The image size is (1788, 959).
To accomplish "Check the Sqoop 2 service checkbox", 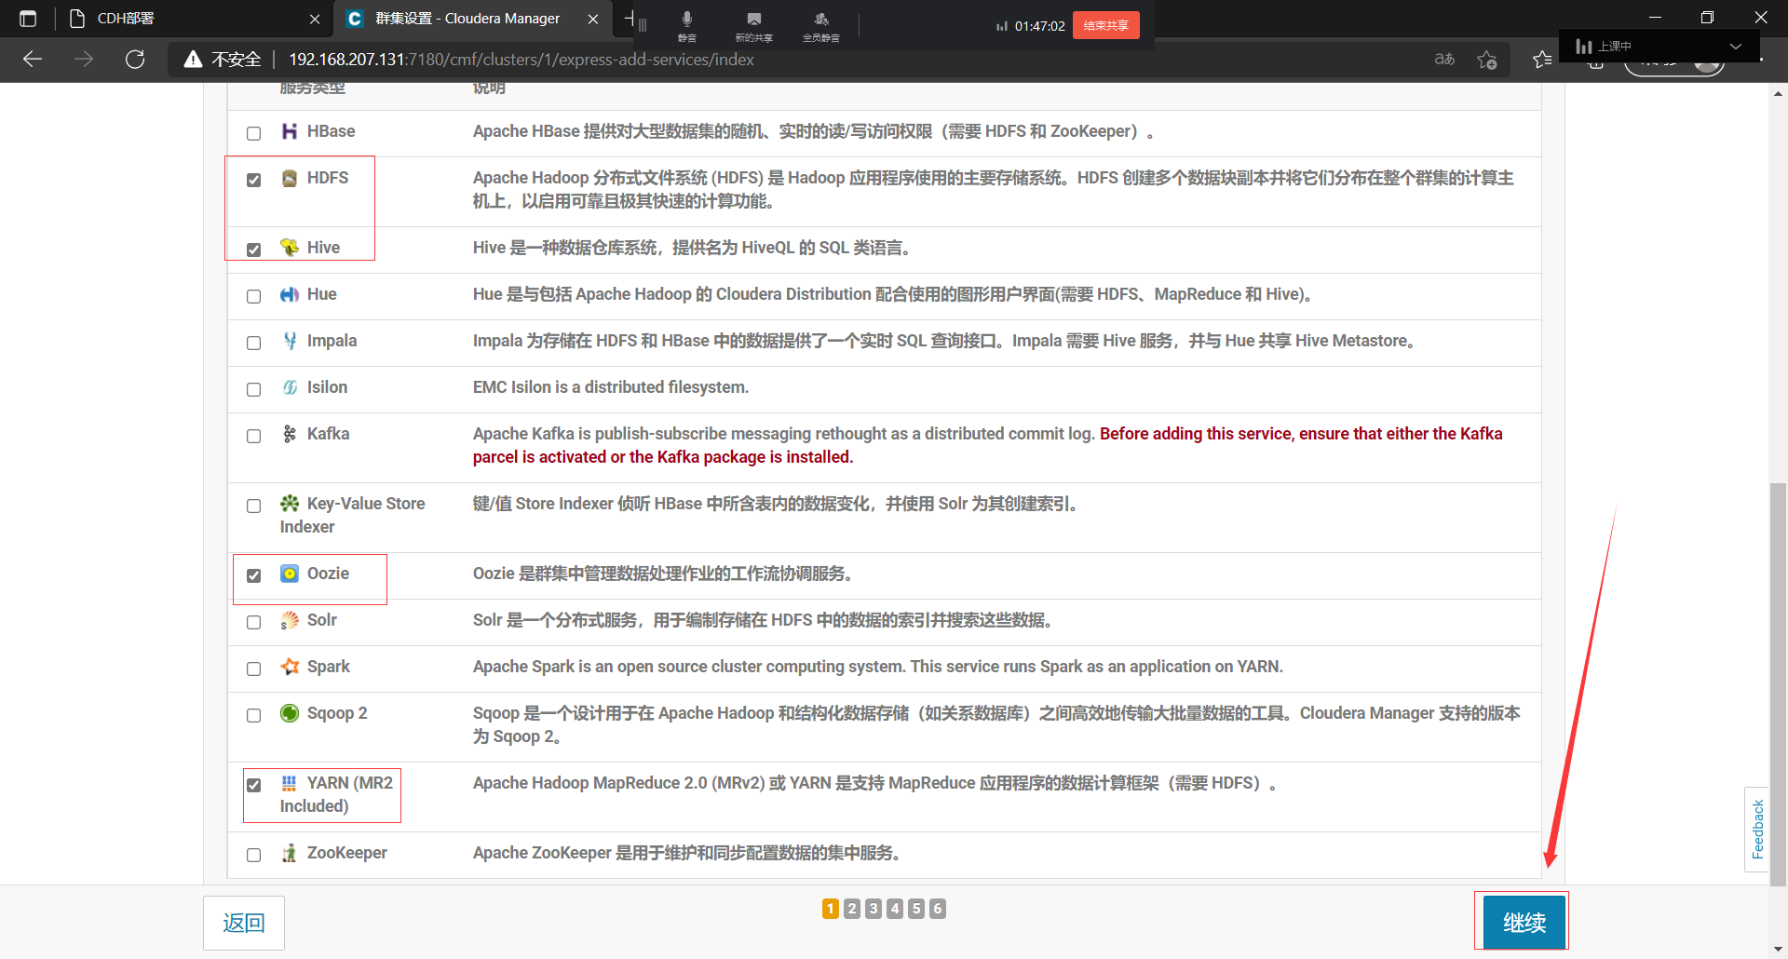I will pos(253,715).
